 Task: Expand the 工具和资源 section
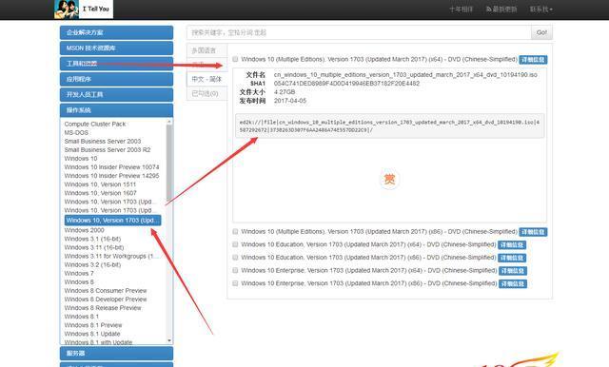point(116,64)
